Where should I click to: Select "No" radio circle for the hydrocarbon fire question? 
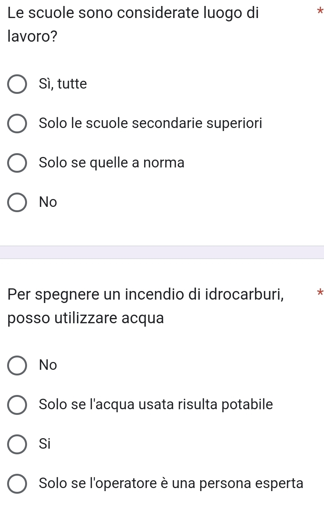[17, 365]
